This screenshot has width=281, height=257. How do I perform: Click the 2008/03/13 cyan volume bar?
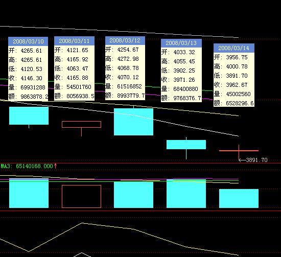click(x=186, y=193)
